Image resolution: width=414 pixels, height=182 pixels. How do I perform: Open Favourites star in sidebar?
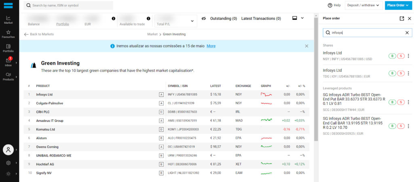coord(8,34)
